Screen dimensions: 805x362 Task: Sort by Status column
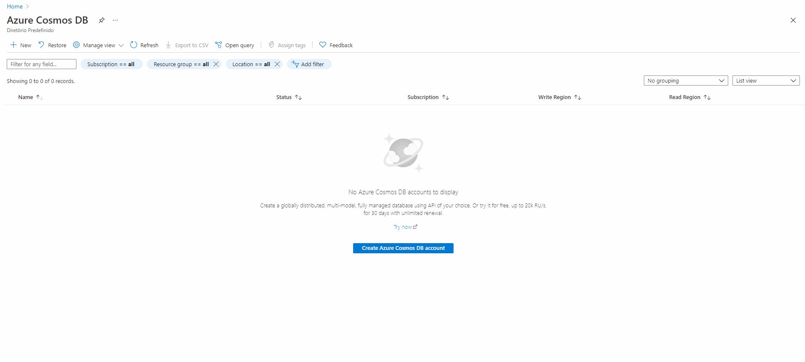[x=289, y=97]
